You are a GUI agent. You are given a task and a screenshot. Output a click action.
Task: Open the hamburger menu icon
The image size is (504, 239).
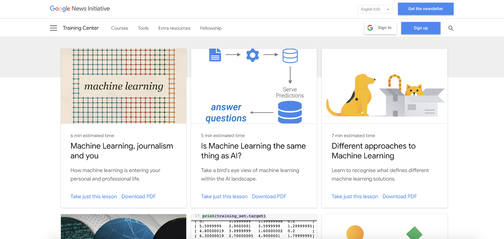pyautogui.click(x=54, y=28)
